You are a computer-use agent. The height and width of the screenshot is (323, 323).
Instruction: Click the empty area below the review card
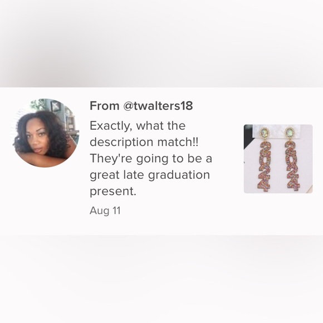[161, 279]
